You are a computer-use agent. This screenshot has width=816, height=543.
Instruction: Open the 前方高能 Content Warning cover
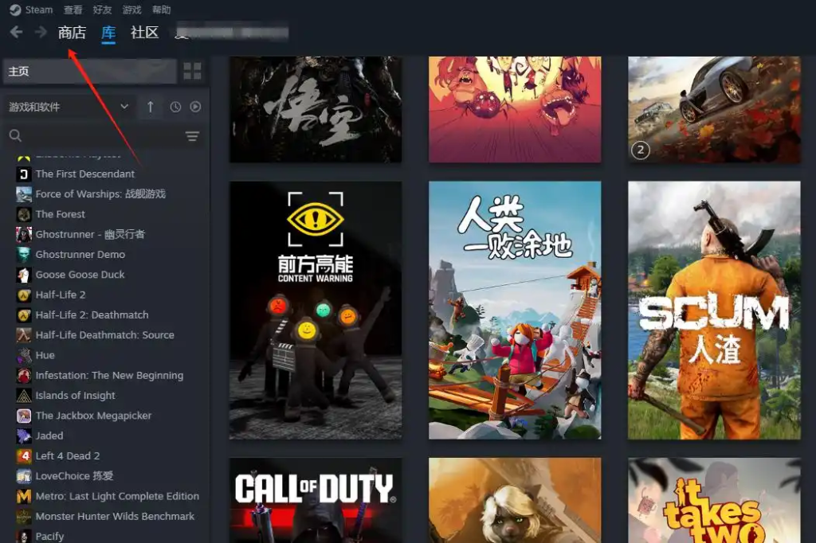(316, 310)
